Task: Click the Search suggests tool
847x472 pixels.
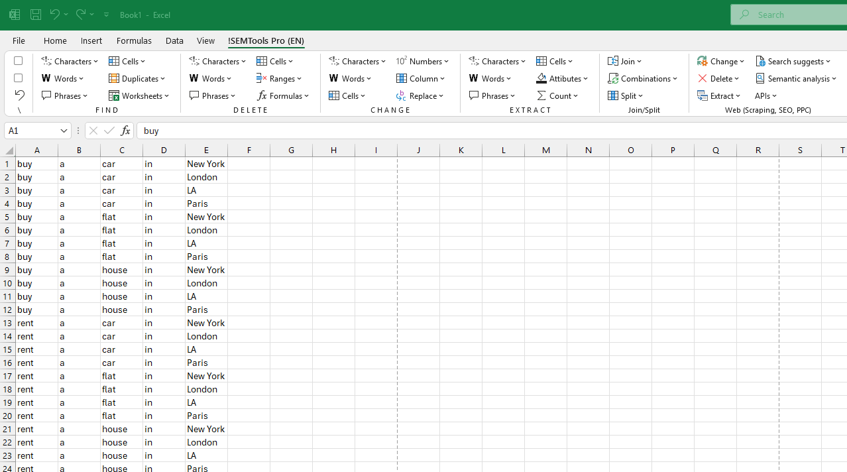Action: click(x=793, y=61)
